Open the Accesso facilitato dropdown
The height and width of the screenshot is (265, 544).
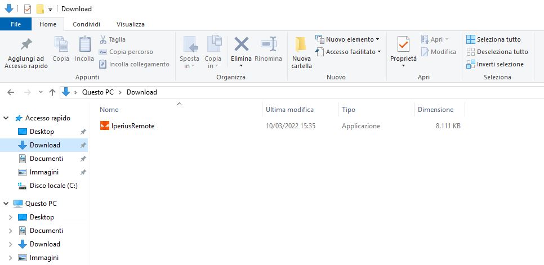point(354,52)
